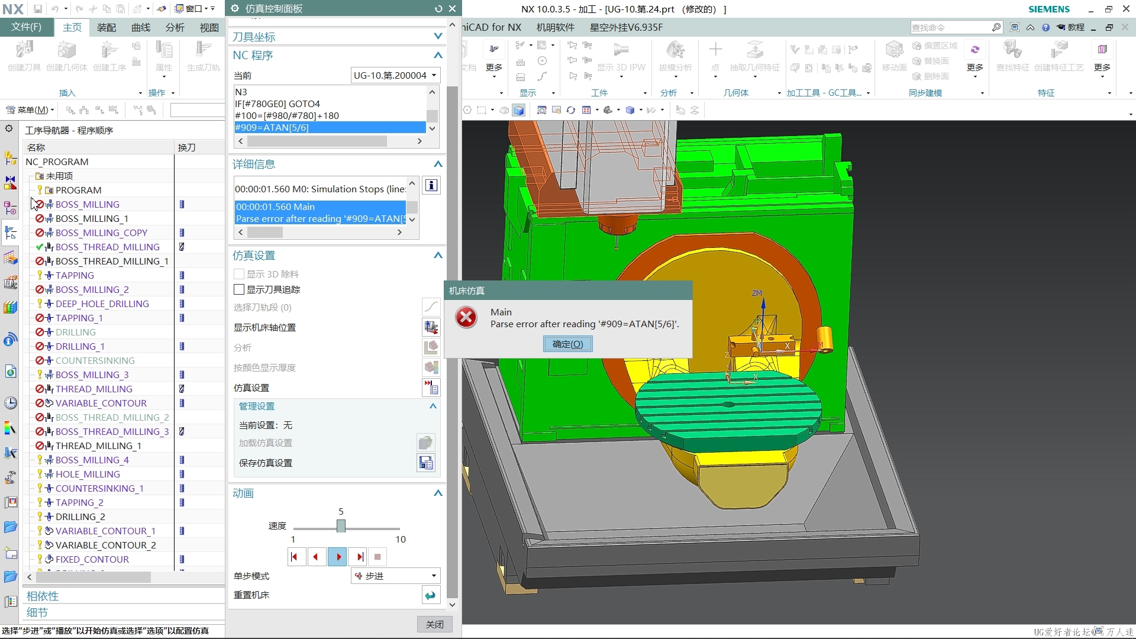1136x639 pixels.
Task: Click the Create Tool icon in ribbon
Action: coord(24,56)
